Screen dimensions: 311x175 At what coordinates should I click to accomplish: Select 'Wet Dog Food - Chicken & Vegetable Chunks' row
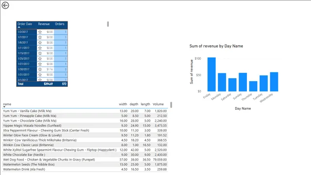pyautogui.click(x=85, y=159)
